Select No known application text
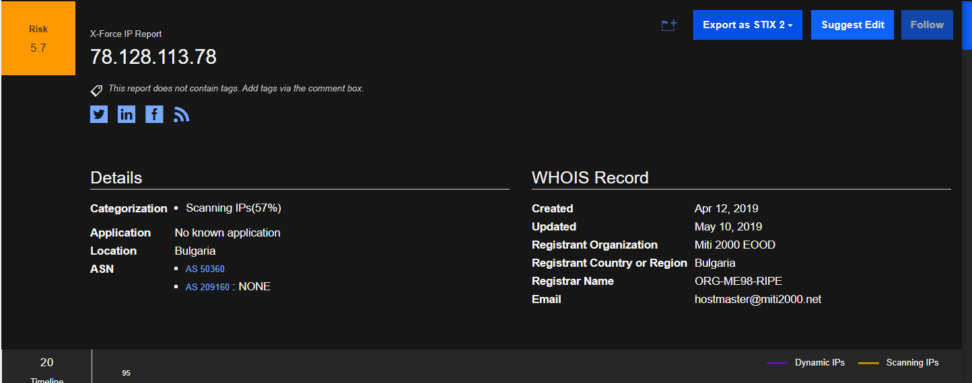Viewport: 972px width, 383px height. pyautogui.click(x=228, y=233)
